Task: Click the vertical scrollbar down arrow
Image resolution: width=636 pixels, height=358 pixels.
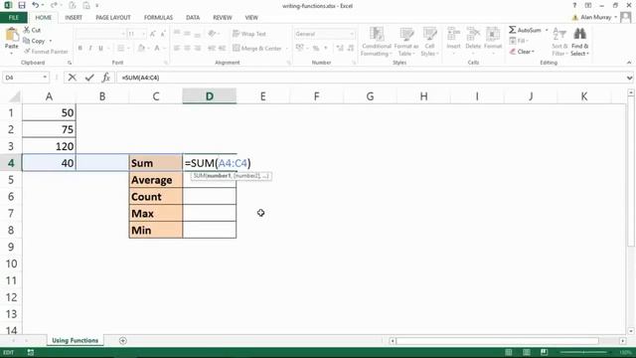Action: pos(631,331)
